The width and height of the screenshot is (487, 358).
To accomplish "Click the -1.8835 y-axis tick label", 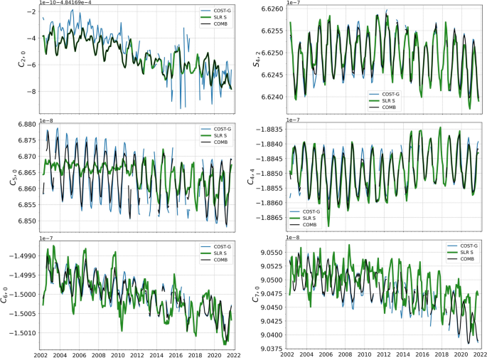I will point(269,129).
